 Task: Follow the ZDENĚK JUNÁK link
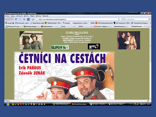(68, 38)
